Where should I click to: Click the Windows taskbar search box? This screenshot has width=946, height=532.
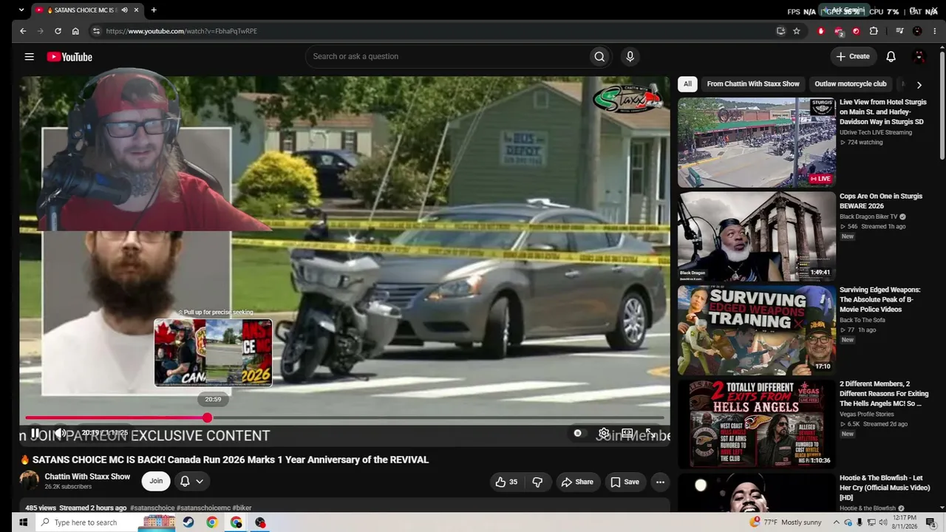coord(86,522)
